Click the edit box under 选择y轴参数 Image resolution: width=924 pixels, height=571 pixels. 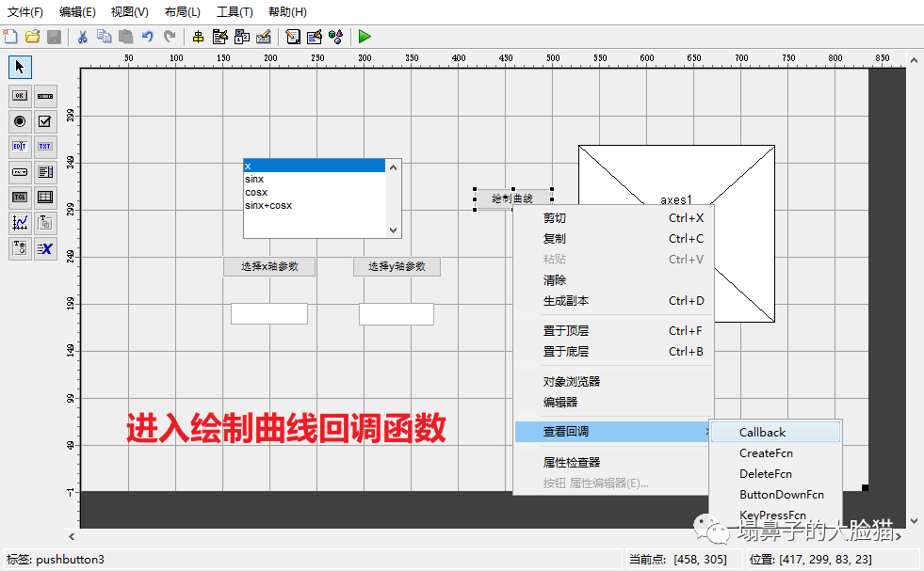coord(397,314)
